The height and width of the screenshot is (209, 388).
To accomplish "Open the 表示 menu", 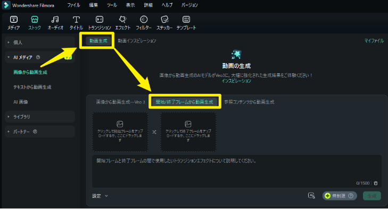I will [130, 5].
